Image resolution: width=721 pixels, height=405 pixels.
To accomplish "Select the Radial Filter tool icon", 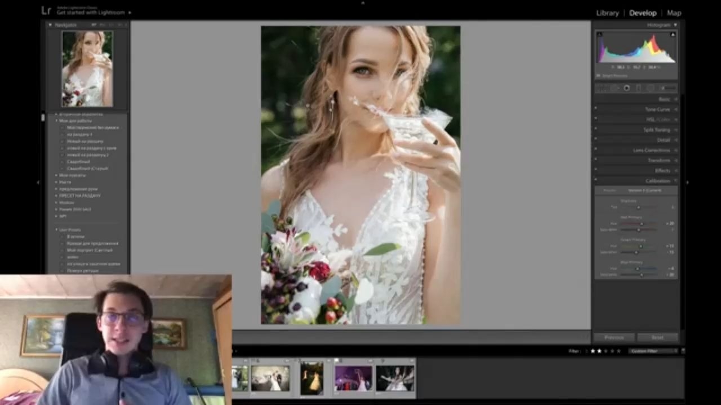I will click(651, 88).
